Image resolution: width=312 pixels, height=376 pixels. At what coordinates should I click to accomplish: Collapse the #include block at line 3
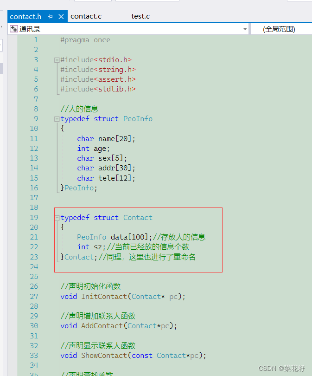tap(57, 60)
